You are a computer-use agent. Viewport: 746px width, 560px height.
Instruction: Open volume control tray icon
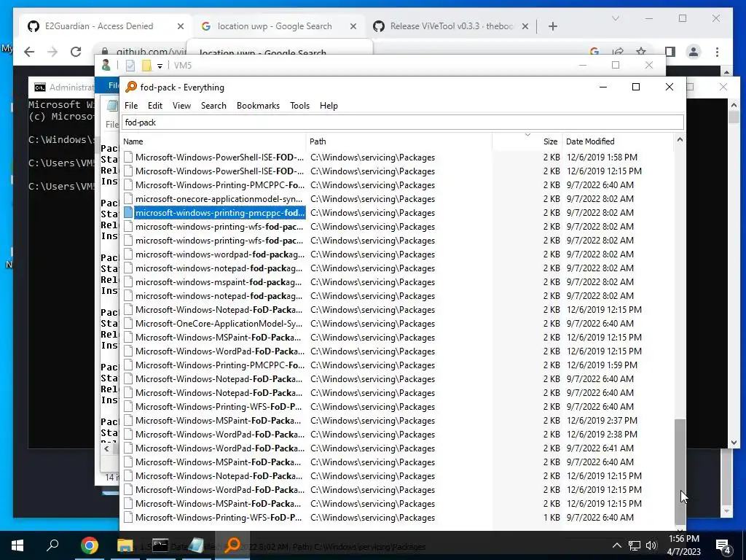tap(651, 545)
